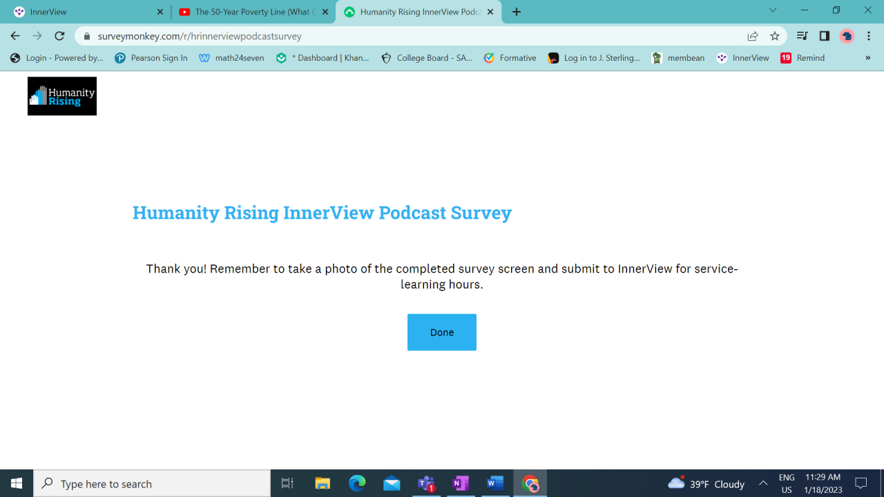Open the Chrome three-dot menu

pos(869,36)
